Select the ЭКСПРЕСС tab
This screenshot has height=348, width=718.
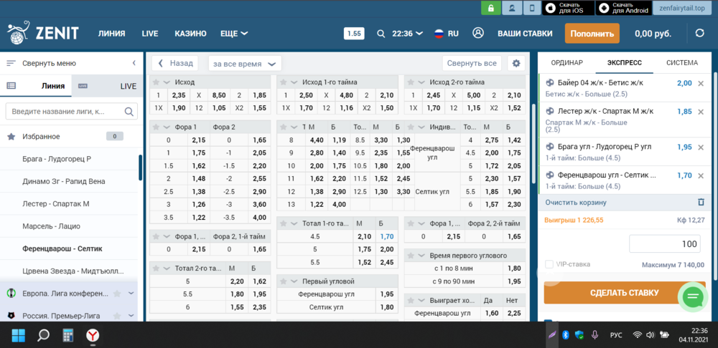point(624,63)
